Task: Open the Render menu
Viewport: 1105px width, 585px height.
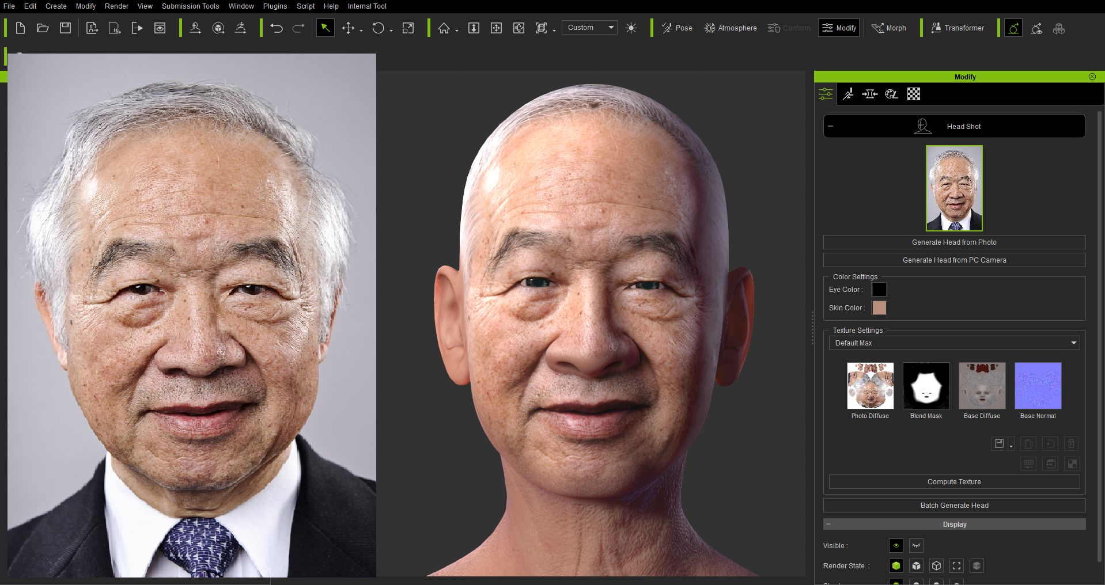Action: pyautogui.click(x=117, y=6)
